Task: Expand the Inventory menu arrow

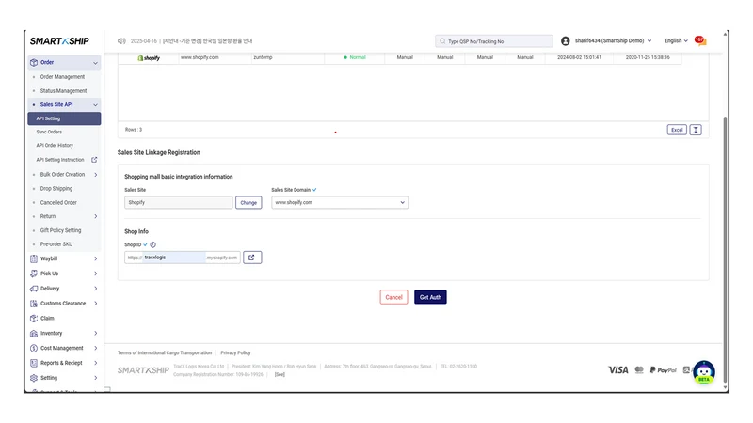Action: (x=96, y=334)
